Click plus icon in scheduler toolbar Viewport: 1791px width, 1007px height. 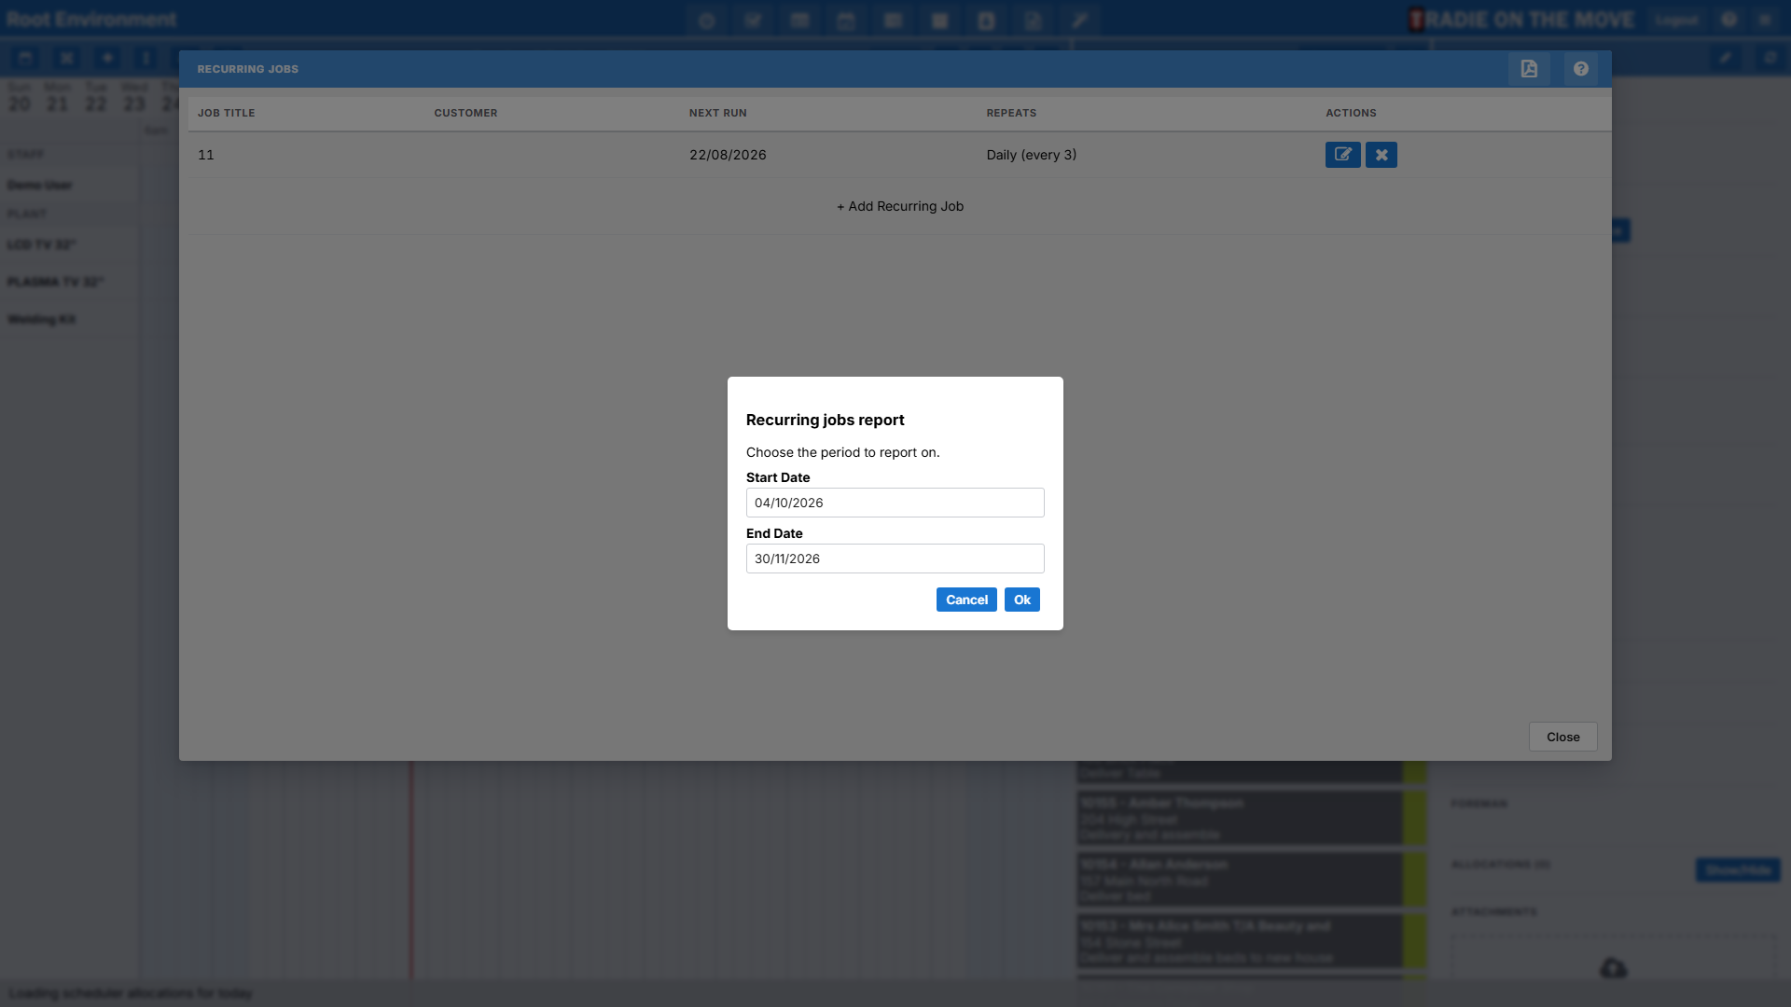[x=107, y=58]
